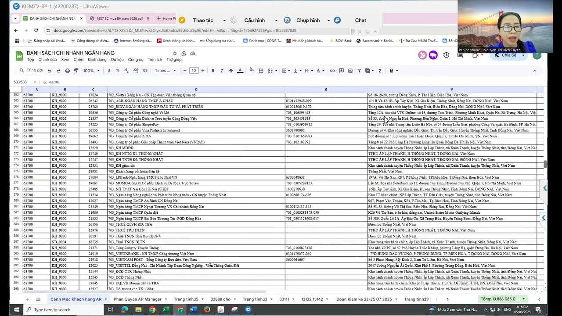Open Excel from the Windows taskbar

tap(166, 309)
